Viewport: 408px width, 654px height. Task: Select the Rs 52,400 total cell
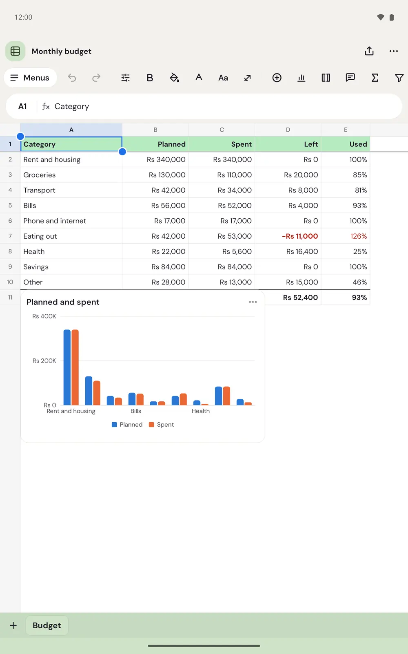[293, 298]
